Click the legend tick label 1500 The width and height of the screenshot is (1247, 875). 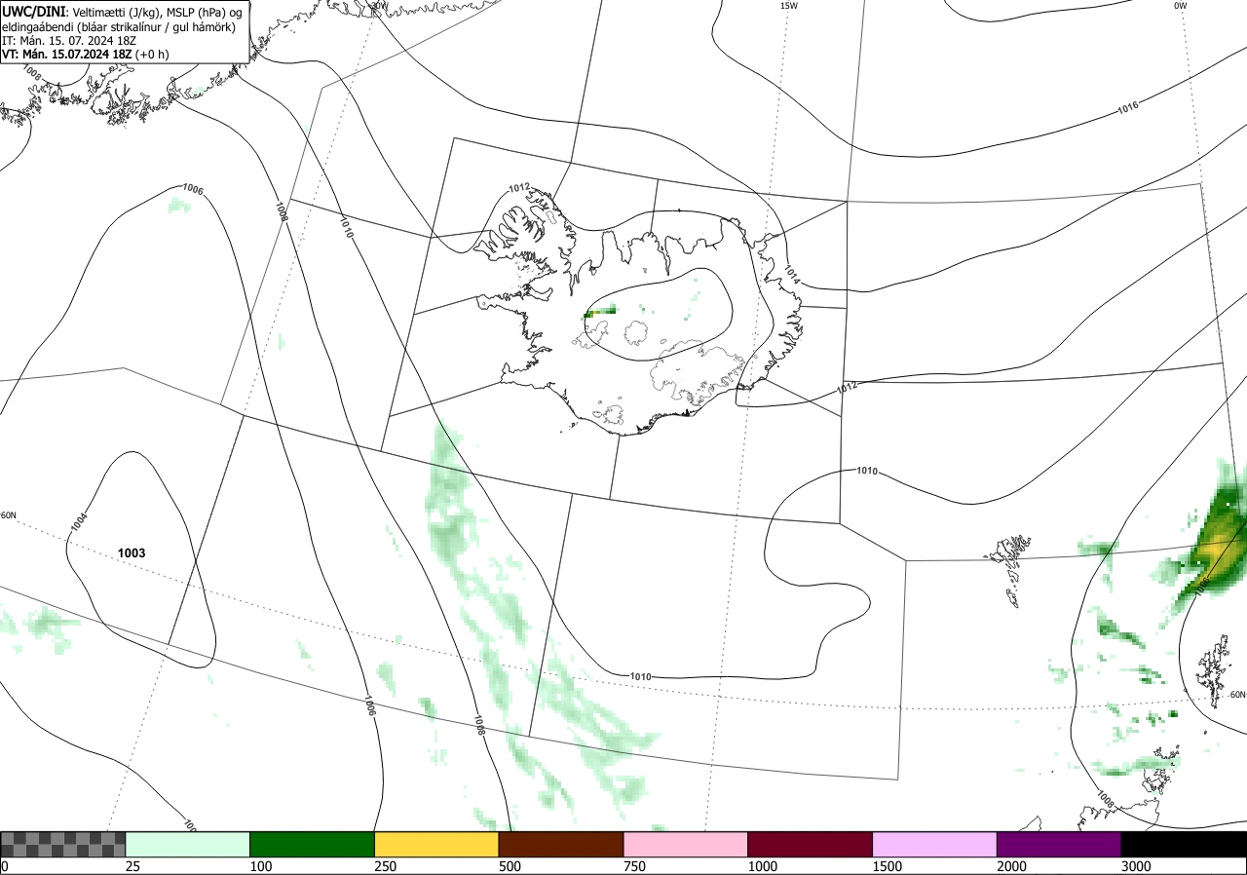tap(887, 866)
